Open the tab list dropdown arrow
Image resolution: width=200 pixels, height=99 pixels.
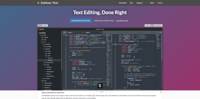pyautogui.click(x=161, y=32)
